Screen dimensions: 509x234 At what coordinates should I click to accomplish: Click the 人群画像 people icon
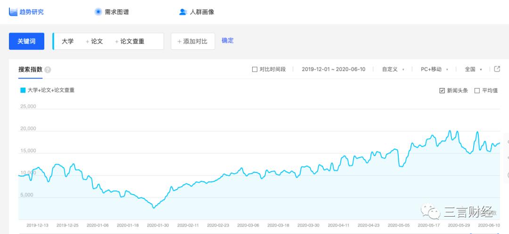[183, 12]
